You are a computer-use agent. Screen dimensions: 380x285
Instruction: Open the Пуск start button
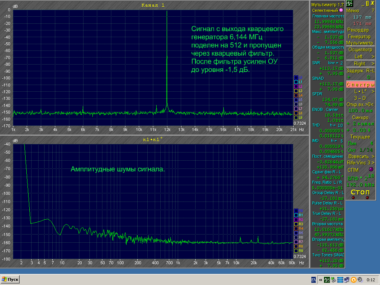click(10, 279)
